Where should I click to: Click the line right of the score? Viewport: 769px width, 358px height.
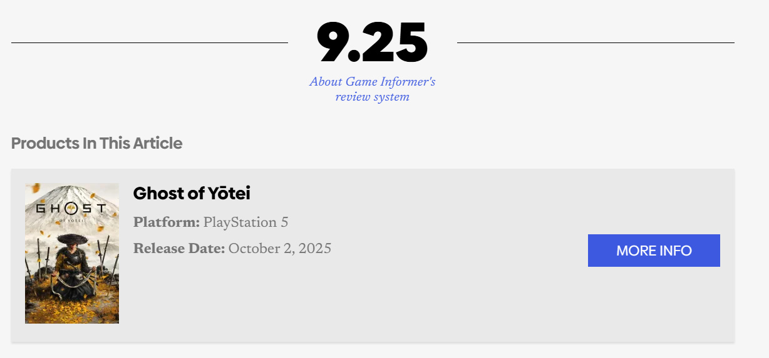pyautogui.click(x=596, y=43)
